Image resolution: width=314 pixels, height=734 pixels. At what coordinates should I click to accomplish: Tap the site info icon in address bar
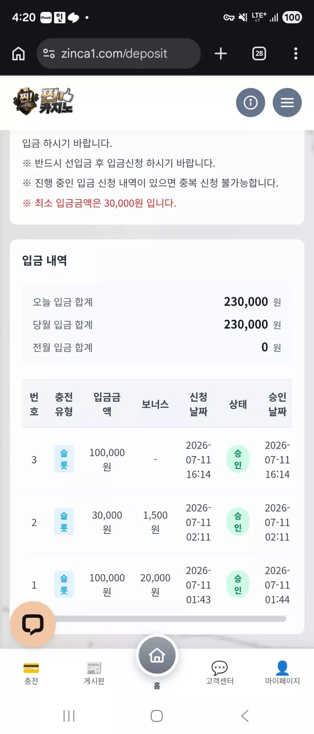click(49, 54)
